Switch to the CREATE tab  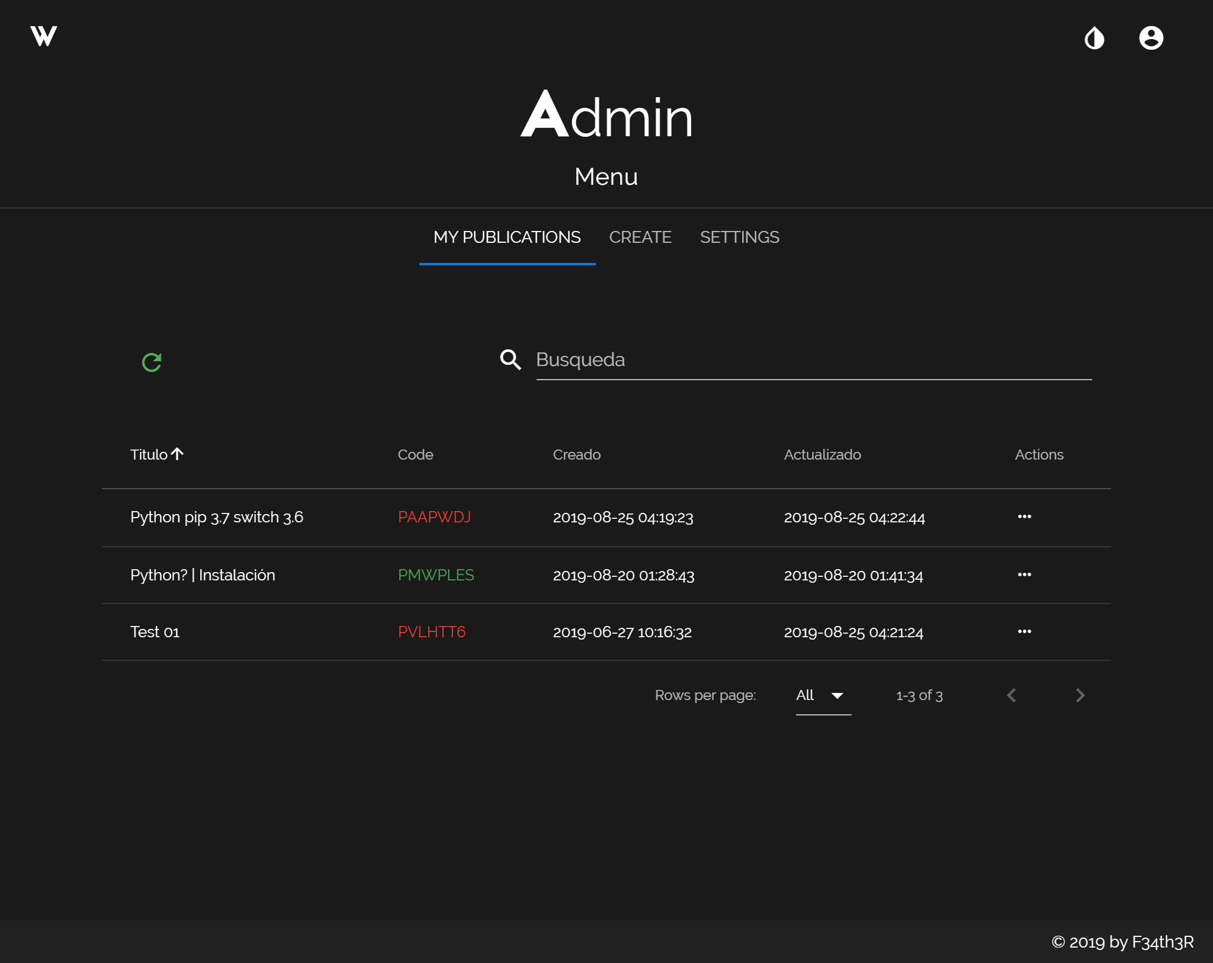point(640,237)
